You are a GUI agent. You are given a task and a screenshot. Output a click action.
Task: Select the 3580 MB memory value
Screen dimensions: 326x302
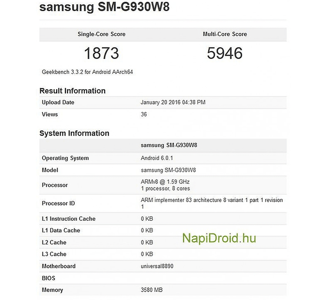[152, 290]
